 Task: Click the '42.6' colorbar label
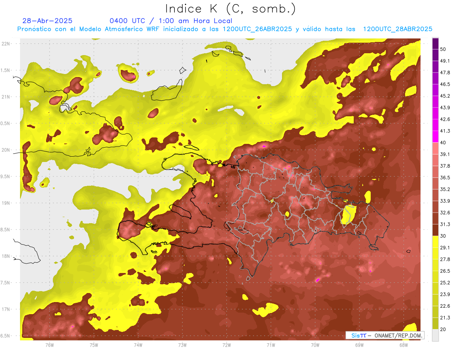click(x=445, y=120)
